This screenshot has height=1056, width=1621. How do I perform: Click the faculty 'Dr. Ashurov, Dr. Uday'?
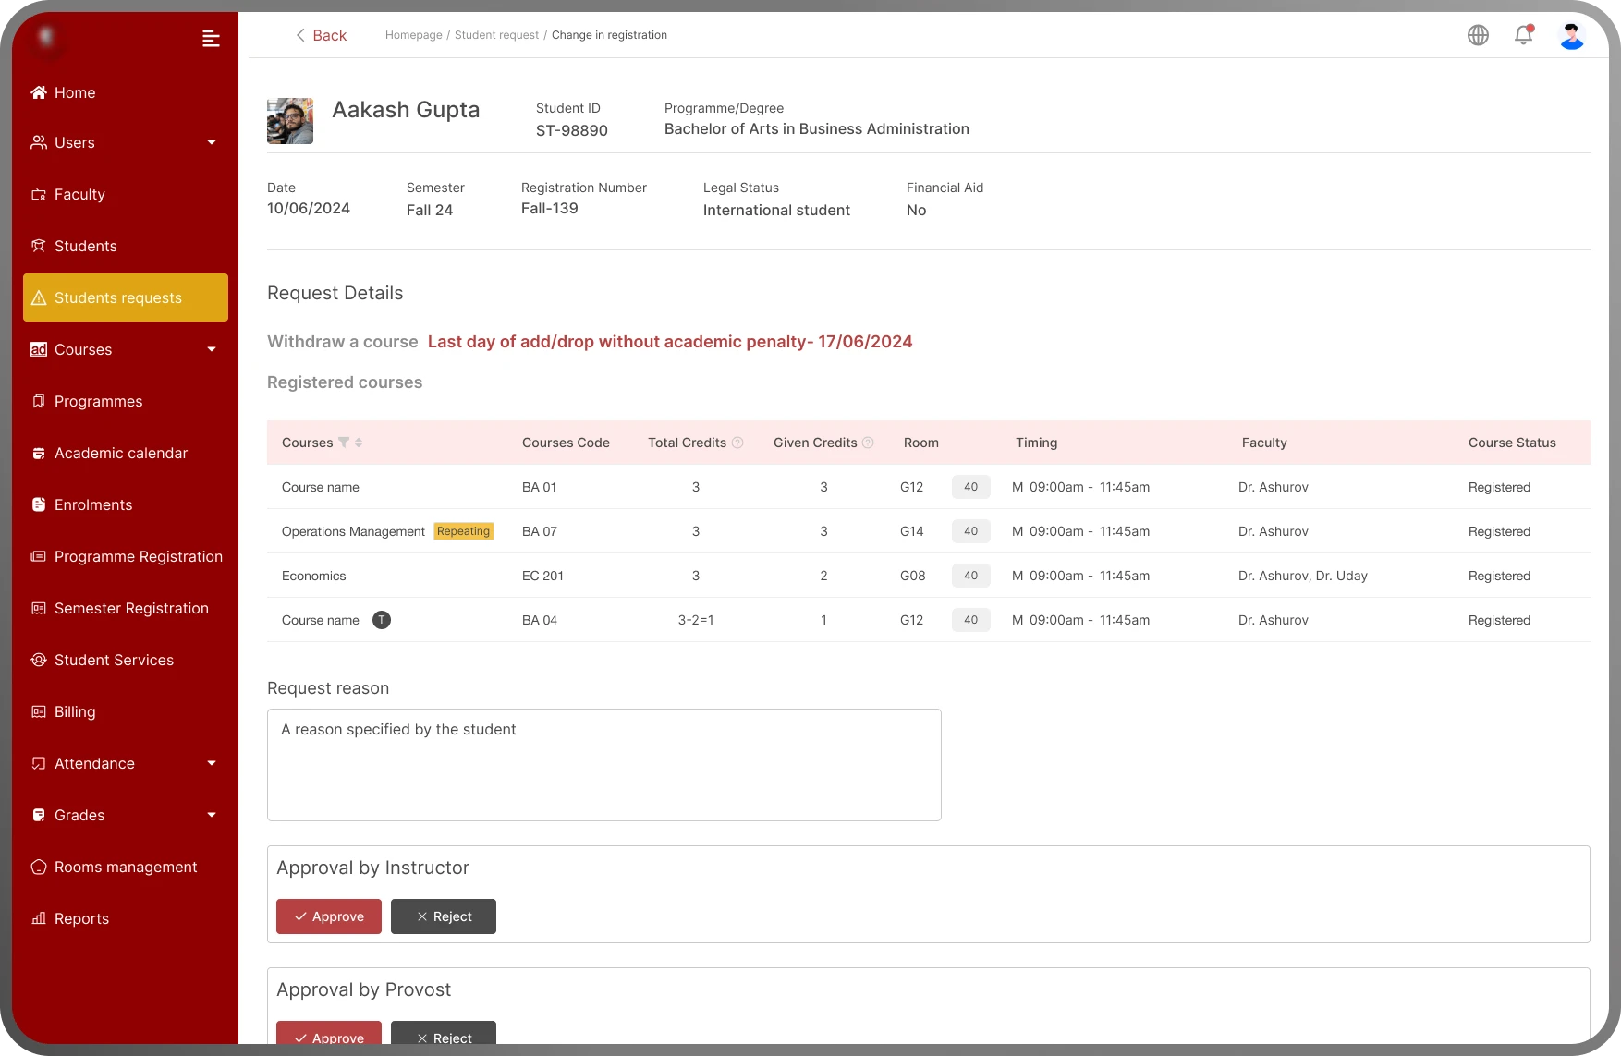coord(1303,576)
